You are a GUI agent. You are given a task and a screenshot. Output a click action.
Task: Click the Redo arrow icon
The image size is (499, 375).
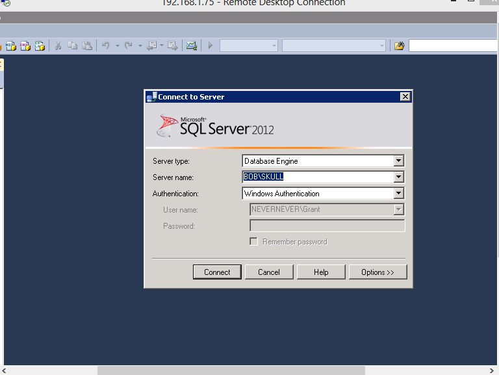click(128, 46)
